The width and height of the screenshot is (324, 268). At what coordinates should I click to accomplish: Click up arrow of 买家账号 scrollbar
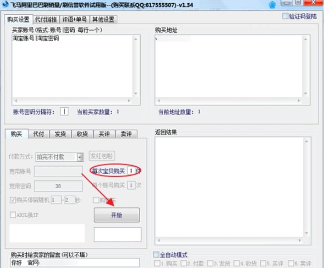136,39
